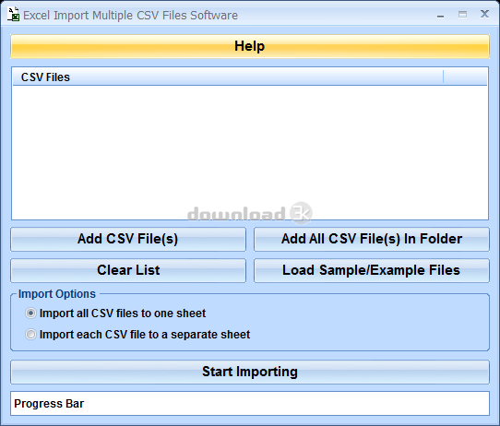Open the yellow Help button
The height and width of the screenshot is (426, 500).
(250, 46)
